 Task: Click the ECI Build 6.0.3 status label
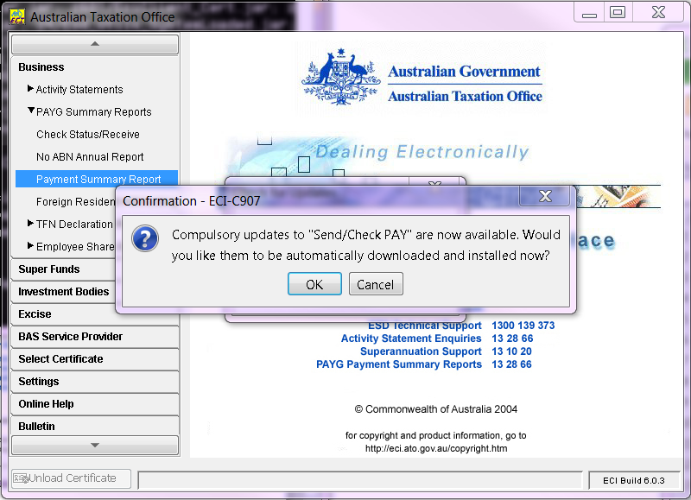[633, 480]
